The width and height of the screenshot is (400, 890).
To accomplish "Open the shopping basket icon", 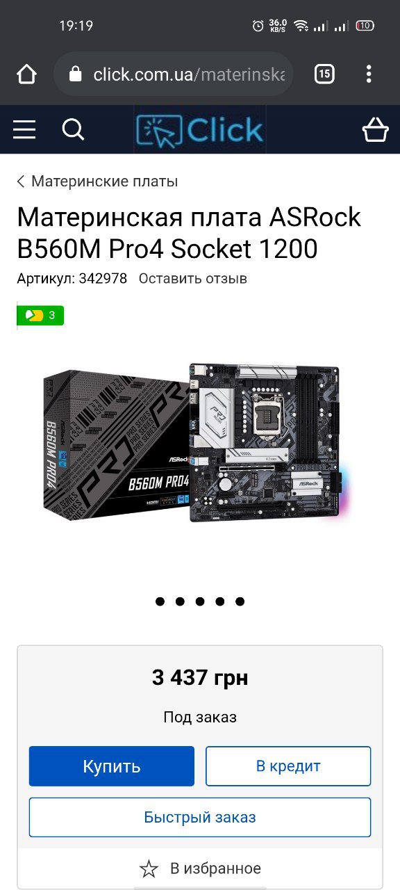I will (376, 129).
